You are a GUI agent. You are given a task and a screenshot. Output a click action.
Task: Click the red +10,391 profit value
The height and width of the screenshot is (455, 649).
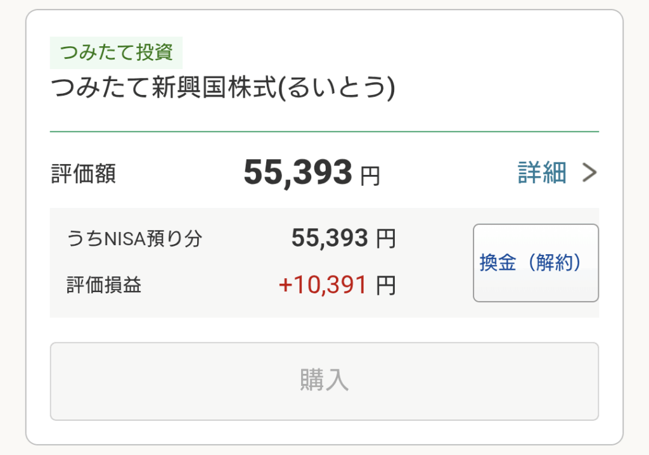pos(323,285)
